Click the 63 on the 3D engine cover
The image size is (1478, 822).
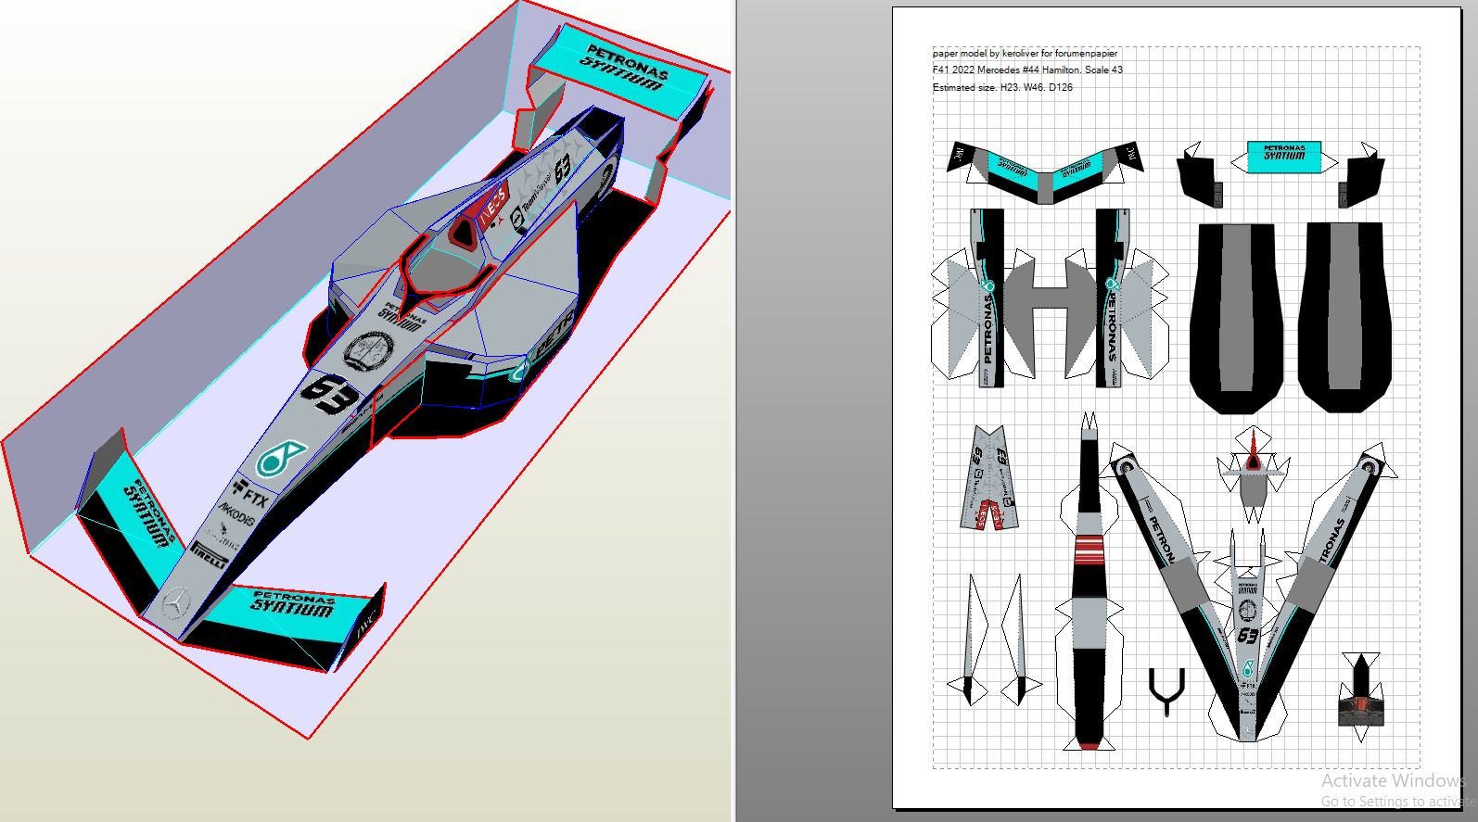pyautogui.click(x=562, y=170)
